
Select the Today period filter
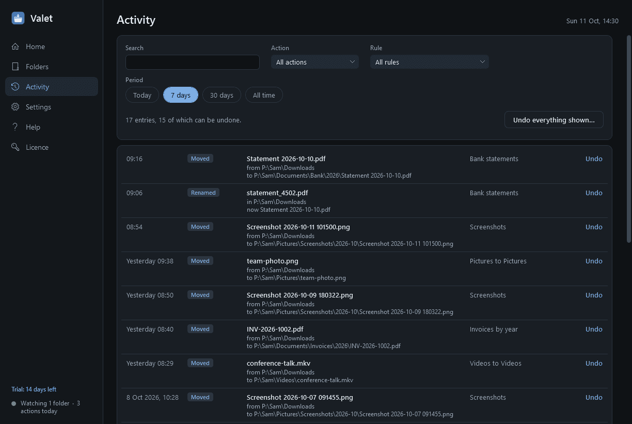coord(142,95)
